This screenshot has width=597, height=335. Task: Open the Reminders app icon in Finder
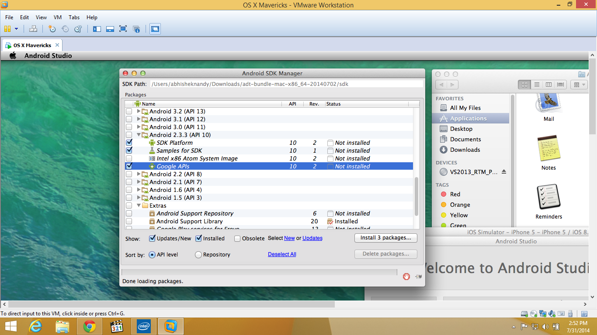[548, 197]
